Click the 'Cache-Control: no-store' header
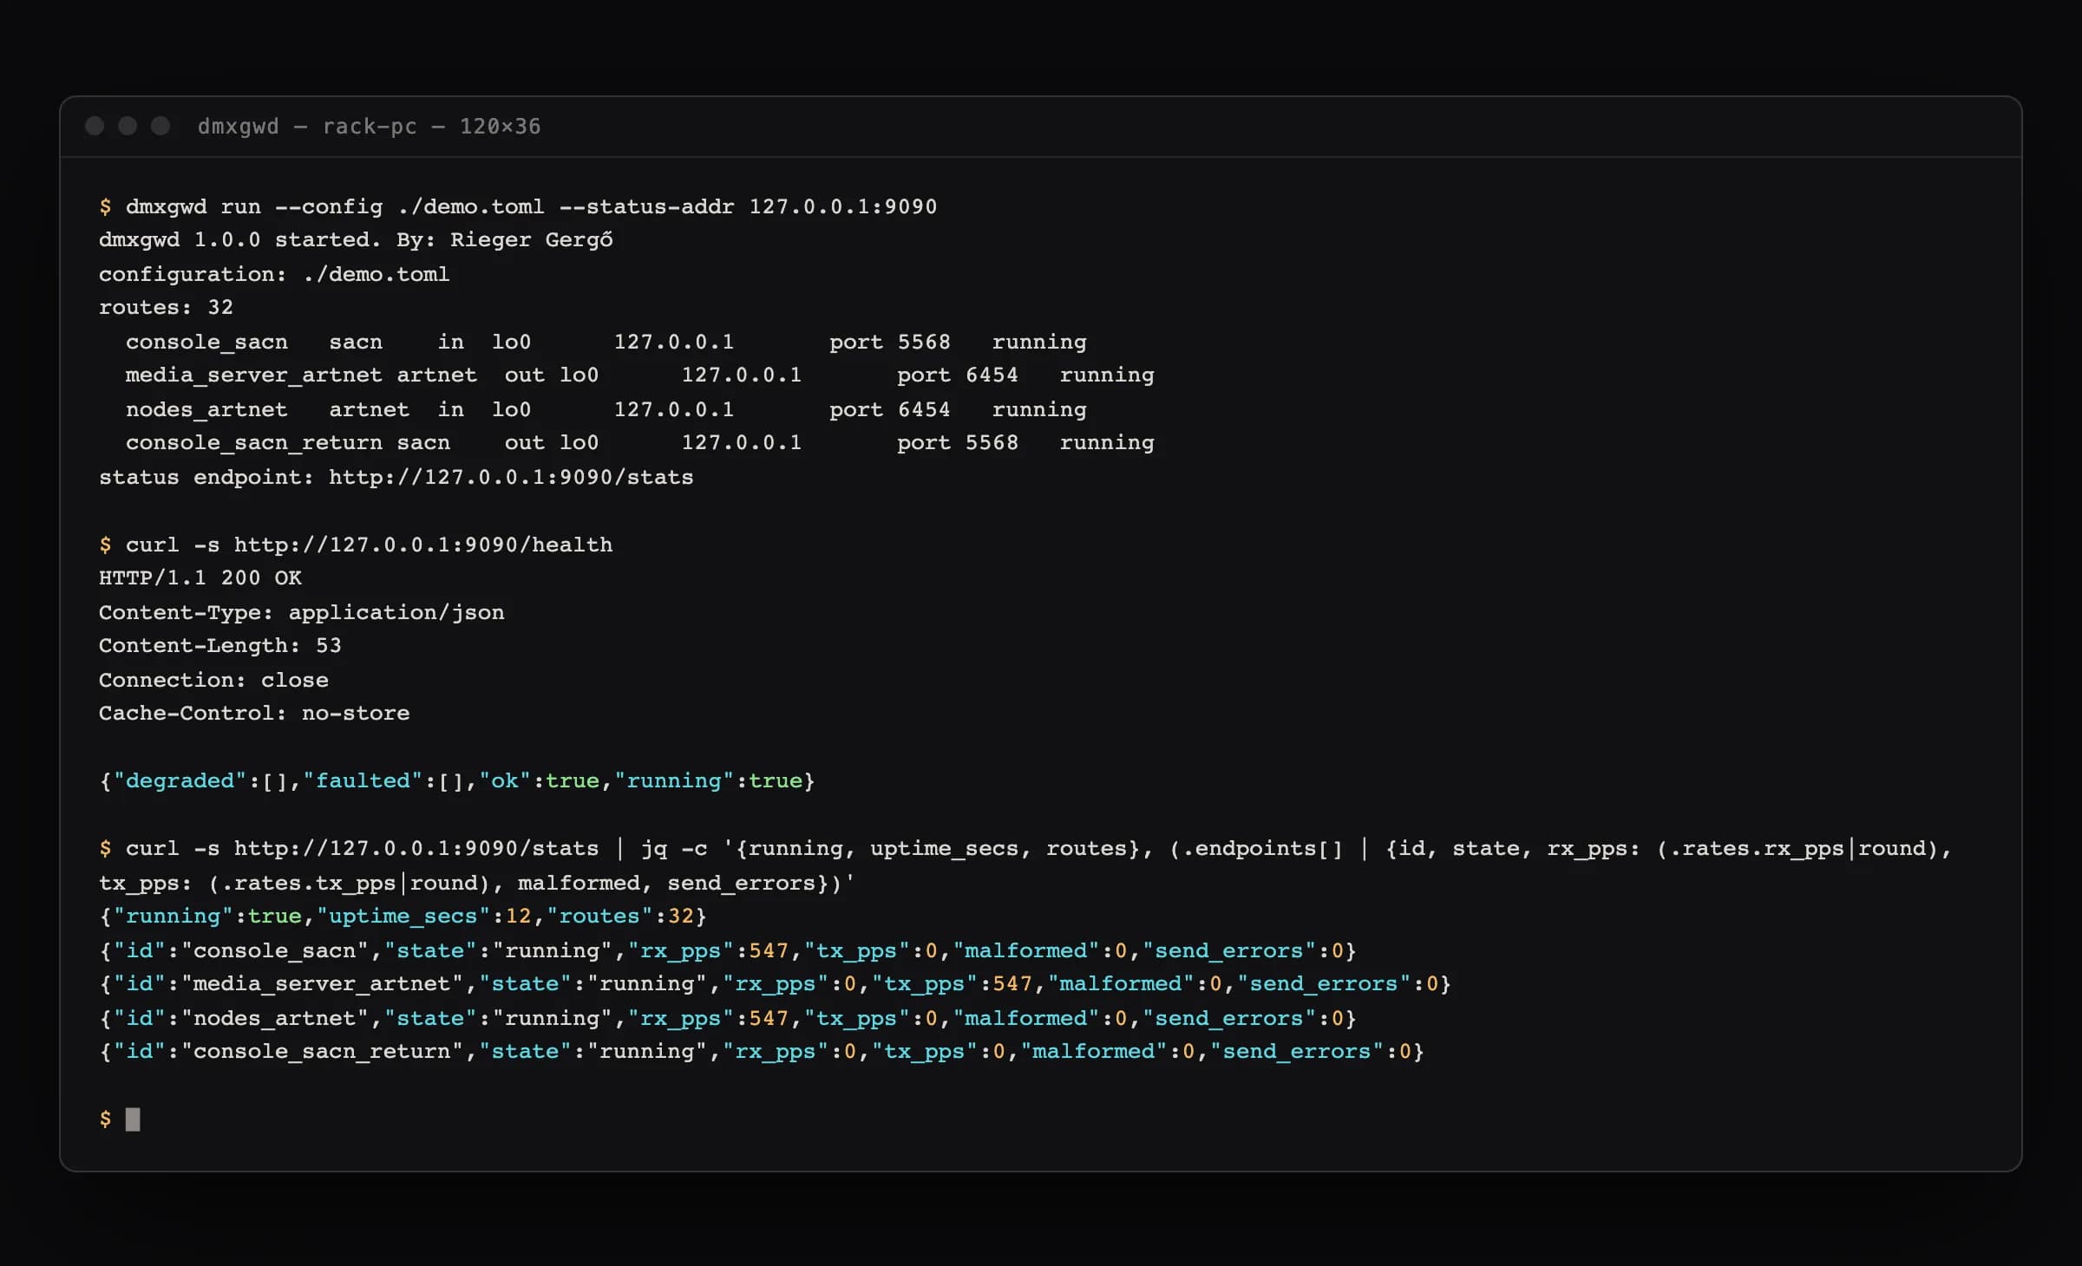This screenshot has height=1266, width=2082. (254, 714)
